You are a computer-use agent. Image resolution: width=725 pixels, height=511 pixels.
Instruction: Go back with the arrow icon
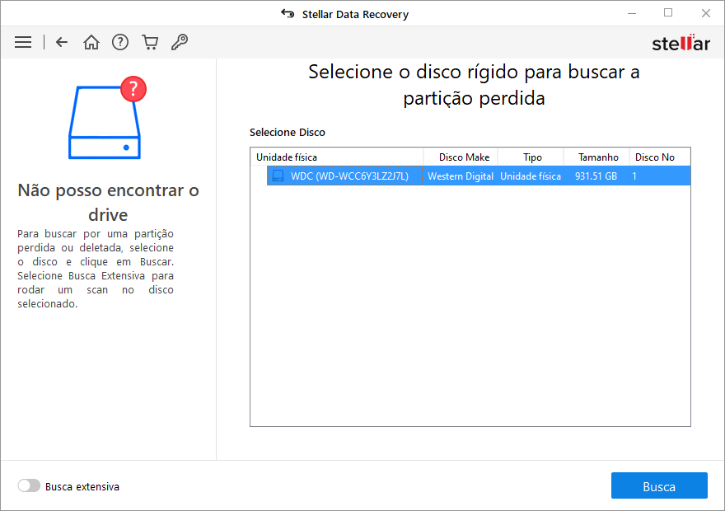(x=62, y=42)
